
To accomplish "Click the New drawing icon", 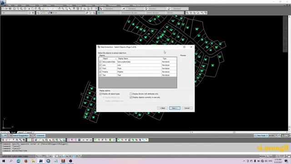I will point(3,9).
